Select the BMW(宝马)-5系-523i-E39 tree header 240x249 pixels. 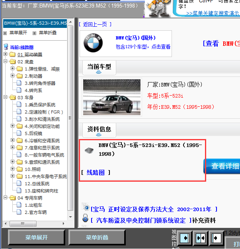click(x=35, y=24)
